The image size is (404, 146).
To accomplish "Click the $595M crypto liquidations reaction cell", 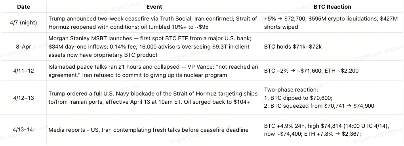I will tap(332, 22).
